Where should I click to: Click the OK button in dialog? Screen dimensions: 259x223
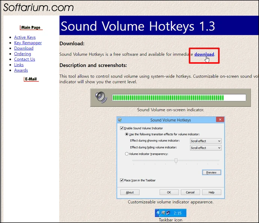pyautogui.click(x=169, y=192)
